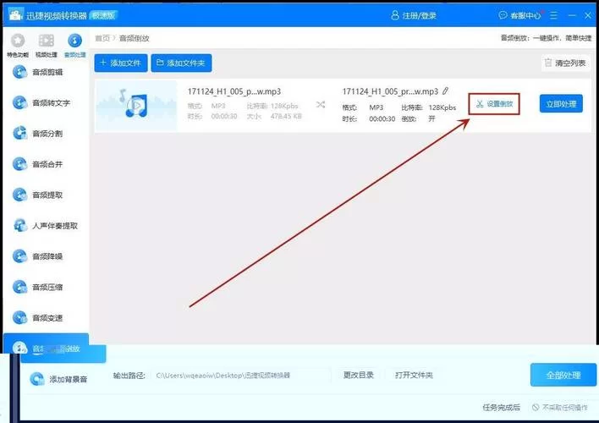Open the 人声伴奏提取 vocal extraction tool
Viewport: 599px width, 423px height.
[46, 225]
